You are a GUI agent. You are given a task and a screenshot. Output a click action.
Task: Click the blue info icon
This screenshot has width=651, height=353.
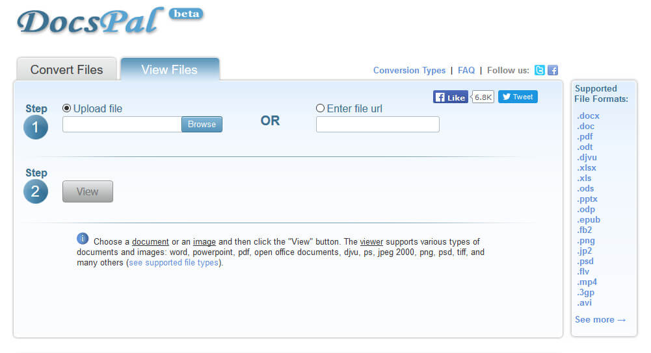click(83, 239)
